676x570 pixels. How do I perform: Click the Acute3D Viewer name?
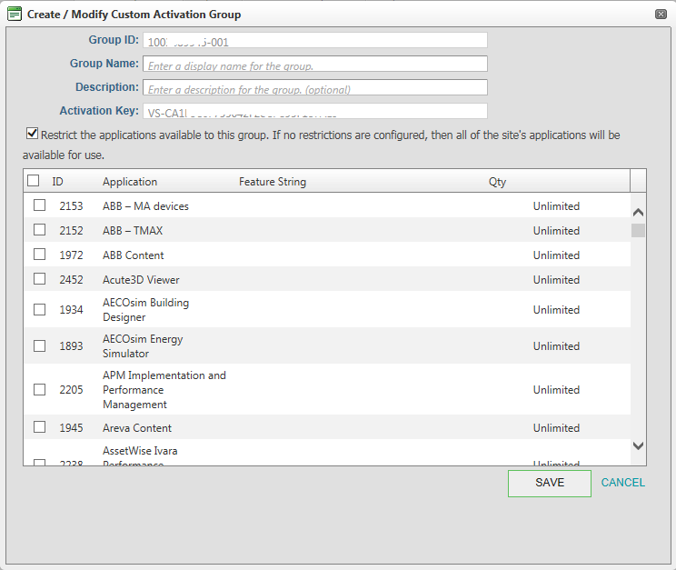coord(141,280)
